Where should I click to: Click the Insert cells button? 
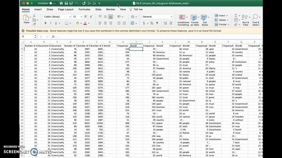pyautogui.click(x=221, y=16)
